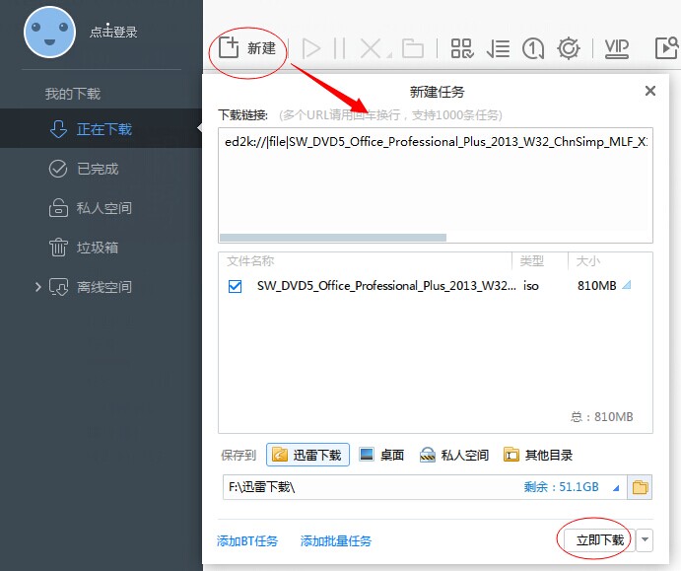This screenshot has width=681, height=571.
Task: Click the circled number one icon in toolbar
Action: coord(533,48)
